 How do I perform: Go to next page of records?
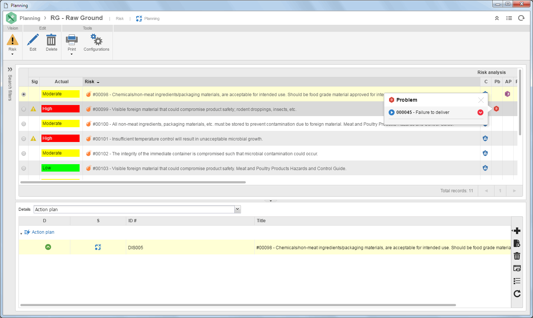tap(514, 191)
